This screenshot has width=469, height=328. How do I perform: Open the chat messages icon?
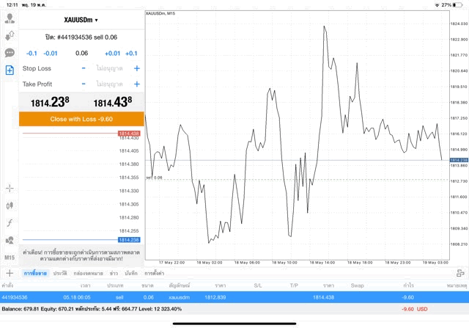click(10, 53)
